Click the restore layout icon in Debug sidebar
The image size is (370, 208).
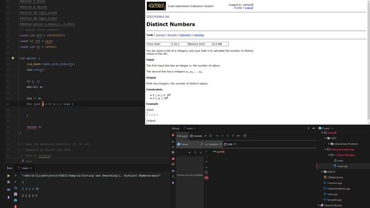(173, 171)
